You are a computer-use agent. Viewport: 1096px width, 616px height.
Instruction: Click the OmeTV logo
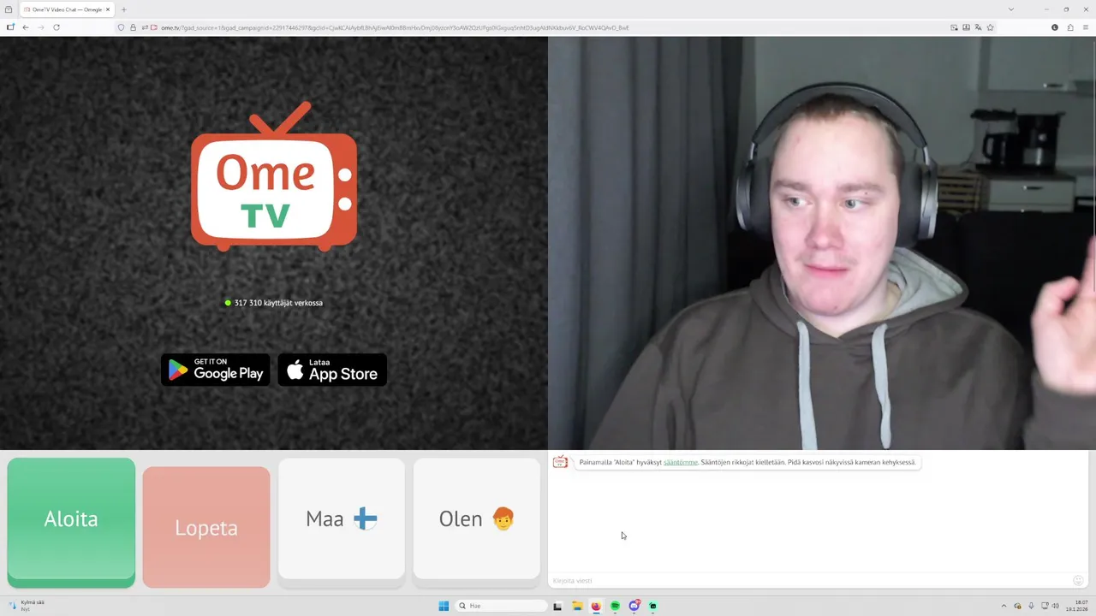[274, 177]
